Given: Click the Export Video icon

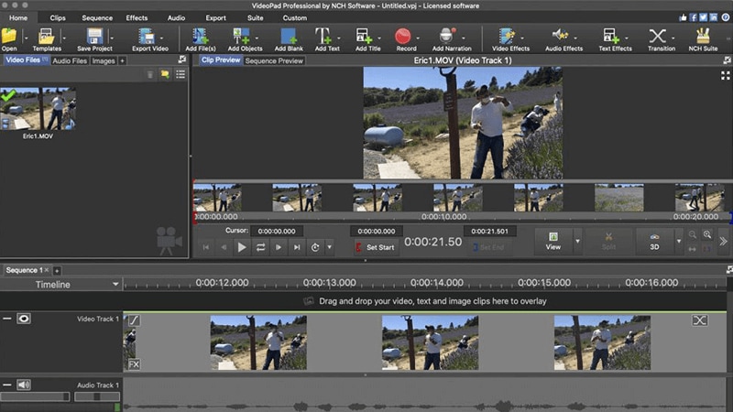Looking at the screenshot, I should click(x=148, y=36).
